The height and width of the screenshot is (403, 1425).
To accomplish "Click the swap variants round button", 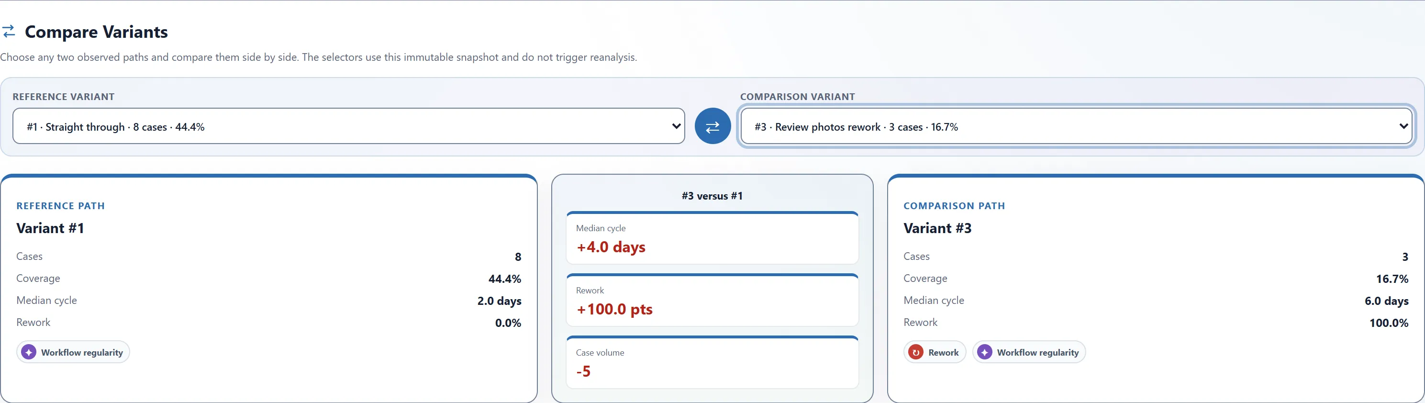I will 712,126.
